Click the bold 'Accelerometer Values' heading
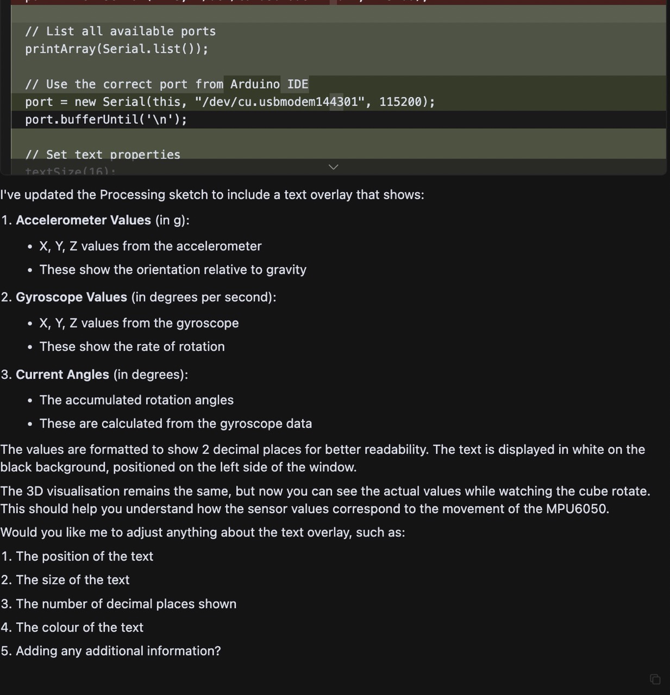This screenshot has height=695, width=670. tap(83, 220)
